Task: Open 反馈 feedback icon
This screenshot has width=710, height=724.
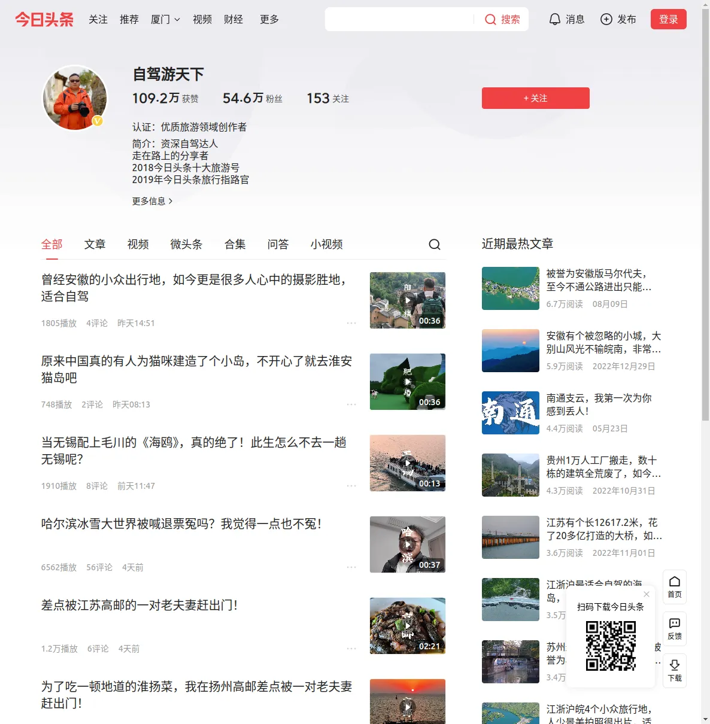Action: 675,623
